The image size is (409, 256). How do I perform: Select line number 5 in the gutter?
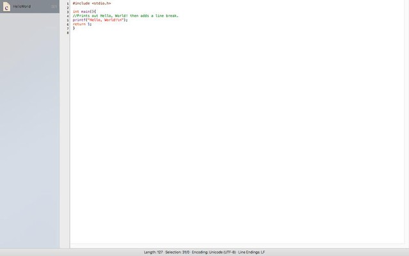[x=67, y=20]
